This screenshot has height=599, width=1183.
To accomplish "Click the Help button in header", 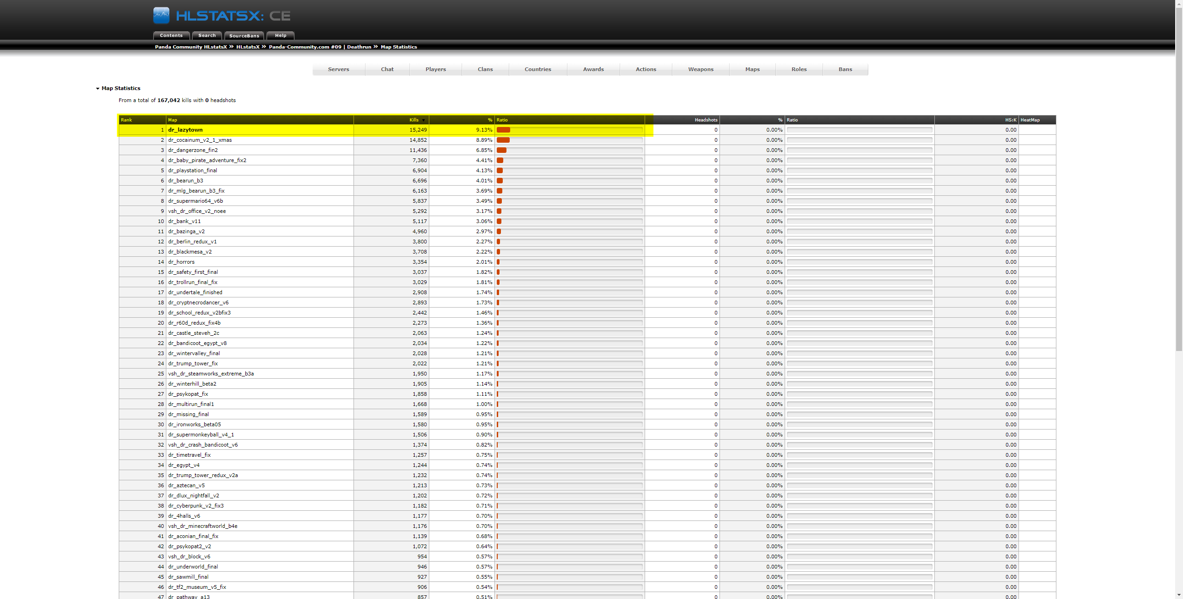I will pos(281,36).
